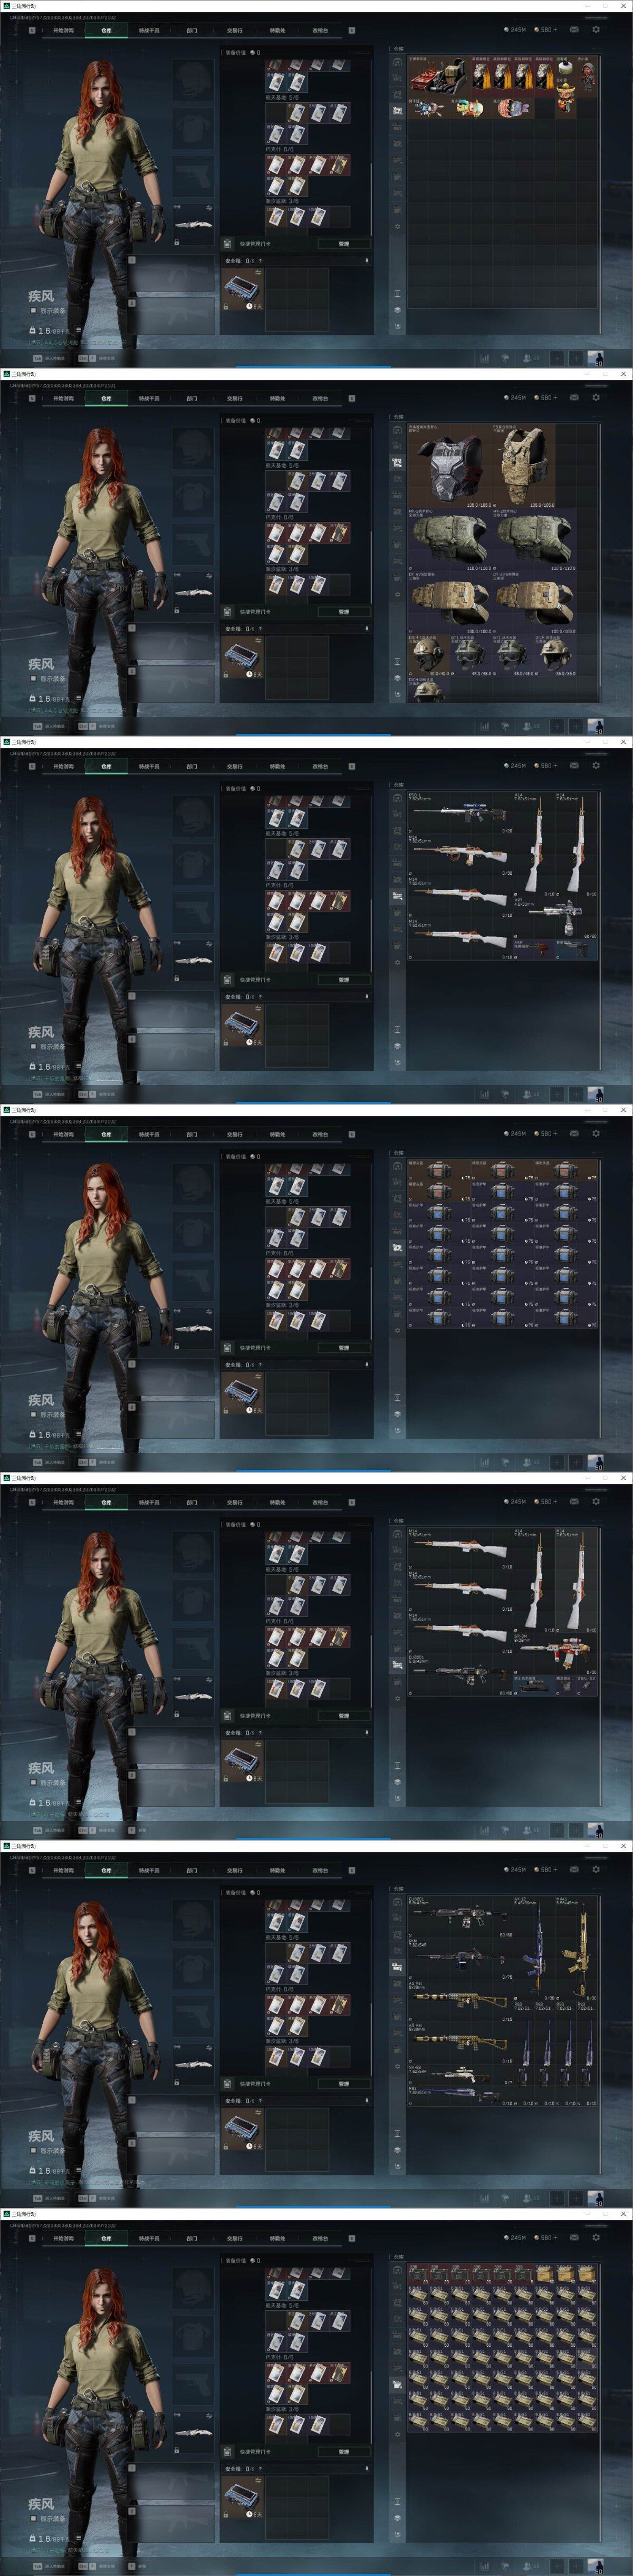
Task: Open statistics bar-chart icon in QJB201 window
Action: pyautogui.click(x=485, y=2198)
